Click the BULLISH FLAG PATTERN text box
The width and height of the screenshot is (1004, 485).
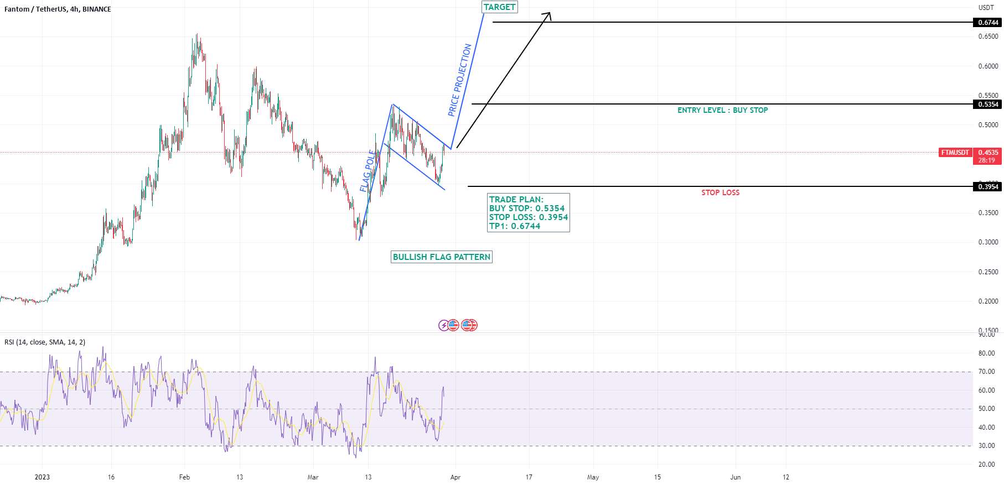tap(442, 257)
